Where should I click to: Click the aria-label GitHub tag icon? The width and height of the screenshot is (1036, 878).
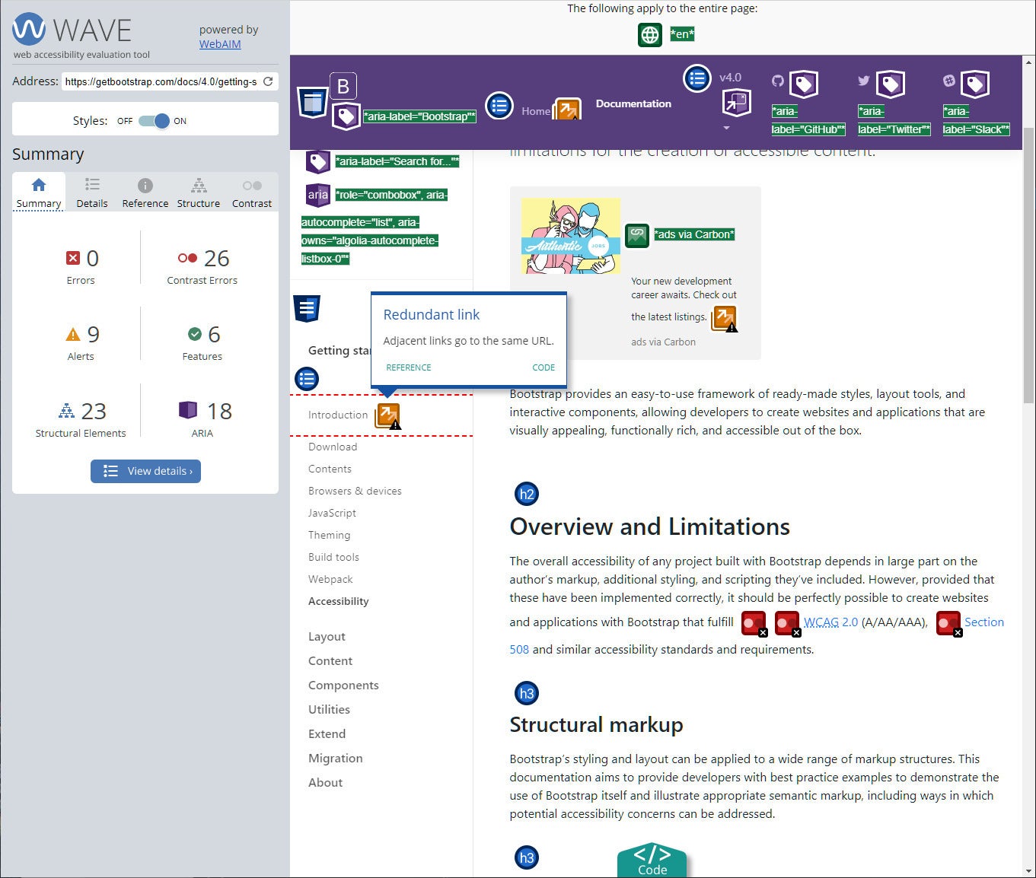pos(804,84)
